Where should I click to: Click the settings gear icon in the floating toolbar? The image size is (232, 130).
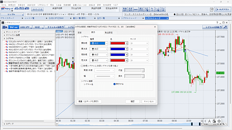coord(219,121)
